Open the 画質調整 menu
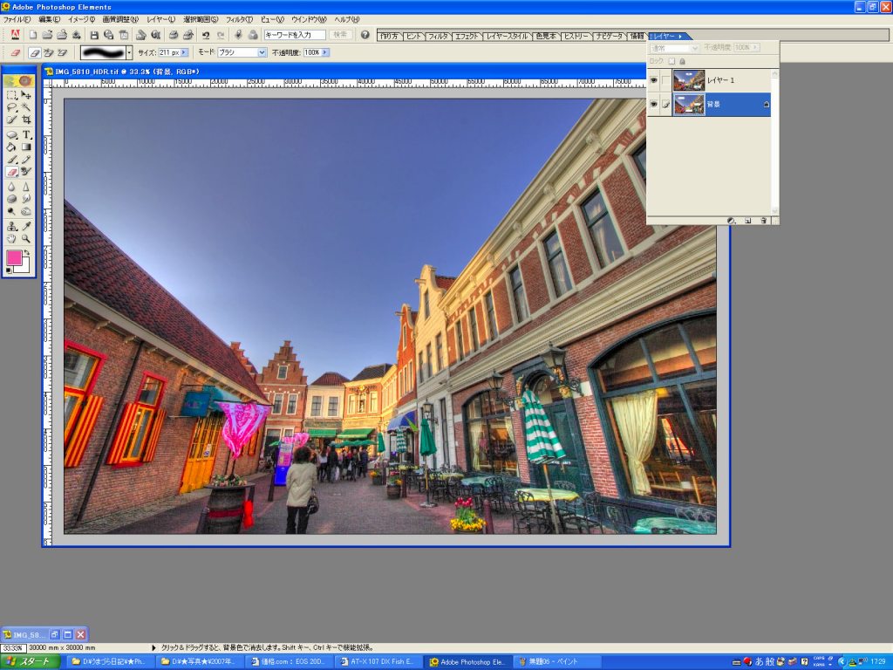This screenshot has height=670, width=893. point(120,19)
